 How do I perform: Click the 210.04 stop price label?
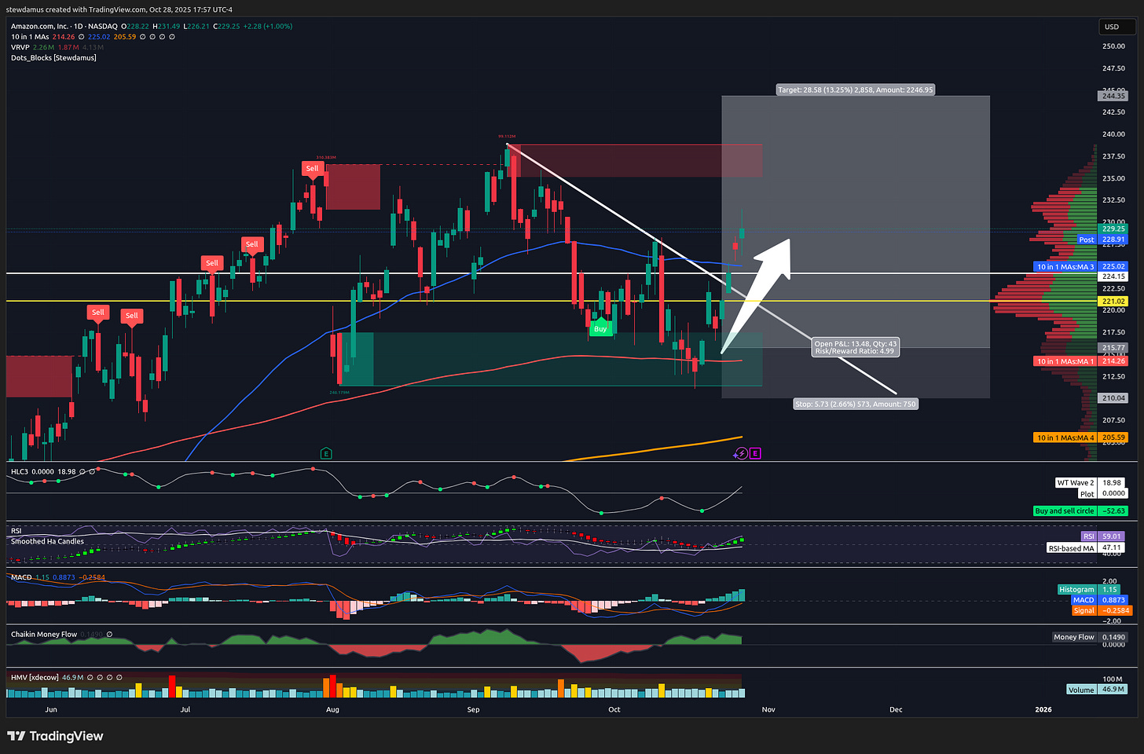pos(1113,398)
